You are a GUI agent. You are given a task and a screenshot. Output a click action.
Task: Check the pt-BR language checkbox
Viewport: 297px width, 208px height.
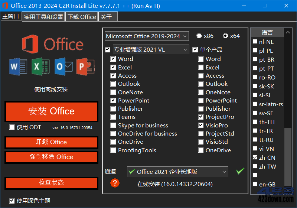click(255, 59)
